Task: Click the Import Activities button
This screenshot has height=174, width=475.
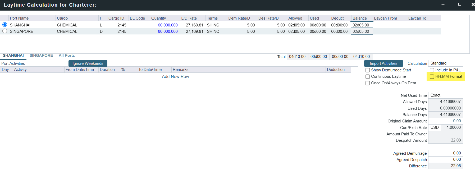Action: pos(383,63)
